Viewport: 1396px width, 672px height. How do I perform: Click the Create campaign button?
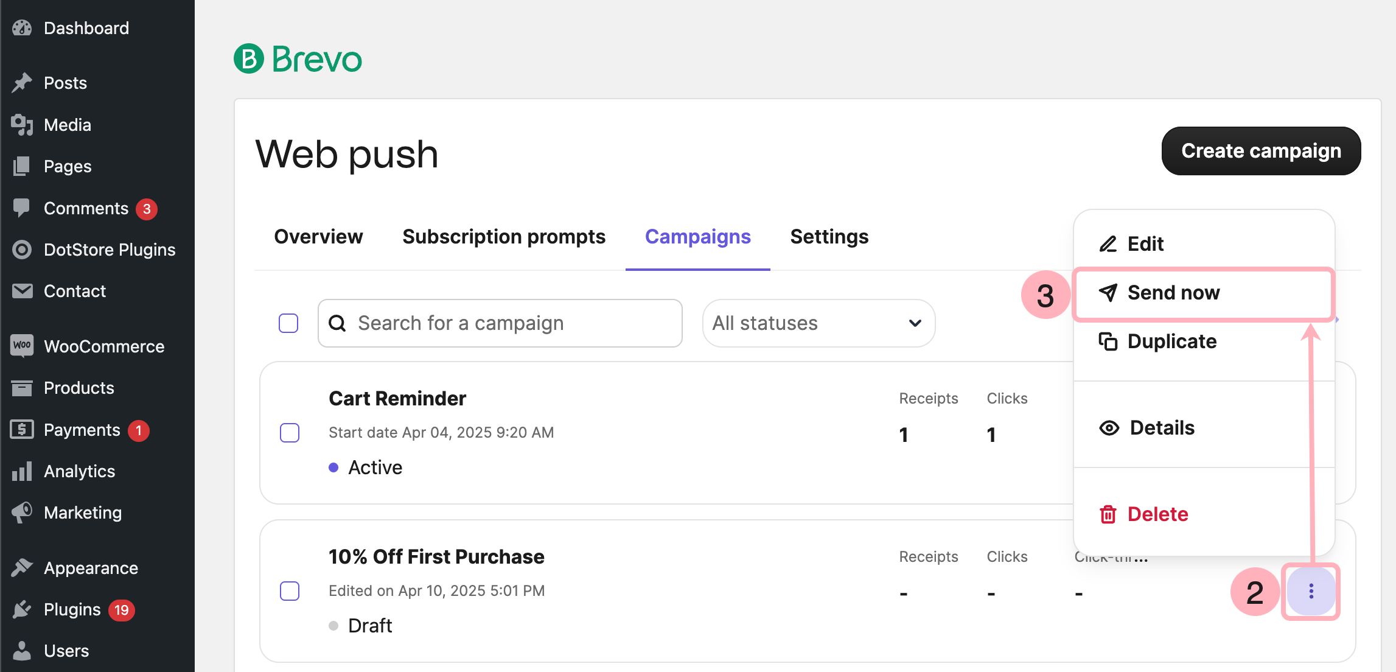[x=1261, y=151]
